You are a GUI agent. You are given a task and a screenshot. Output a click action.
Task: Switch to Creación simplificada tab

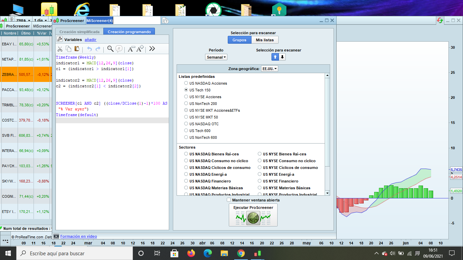pos(79,32)
